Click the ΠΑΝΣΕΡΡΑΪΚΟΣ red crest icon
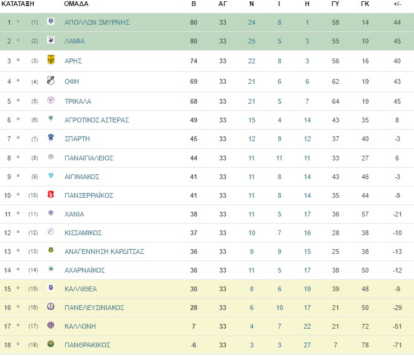The image size is (414, 357). pos(51,194)
